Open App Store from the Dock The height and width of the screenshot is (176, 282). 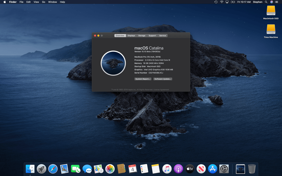[x=213, y=169]
